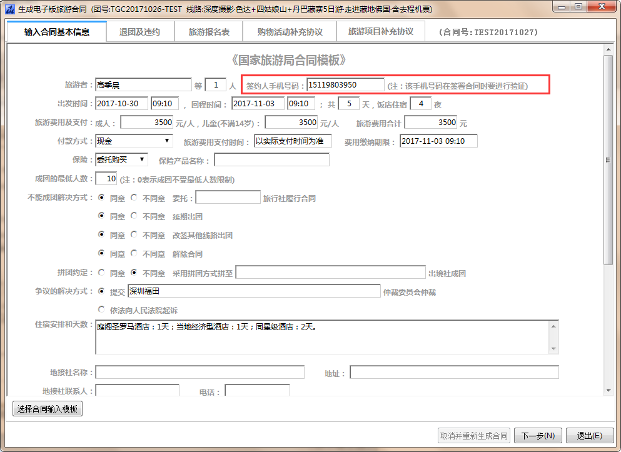Click the application icon in the title bar
This screenshot has width=621, height=452.
10,8
